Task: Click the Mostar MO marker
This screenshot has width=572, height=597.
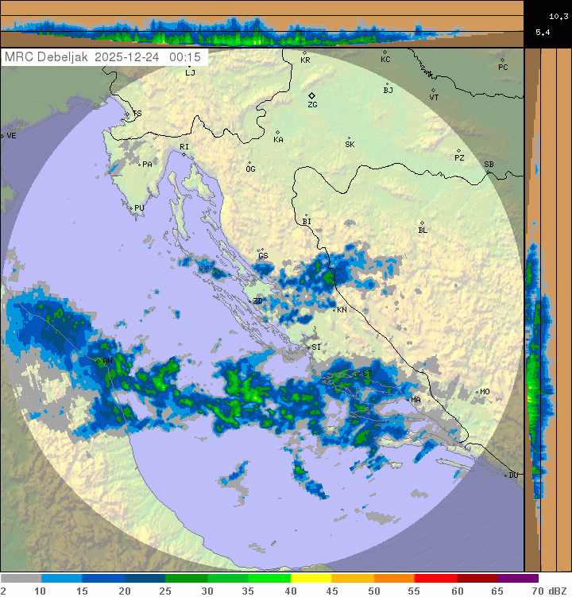Action: pyautogui.click(x=477, y=392)
